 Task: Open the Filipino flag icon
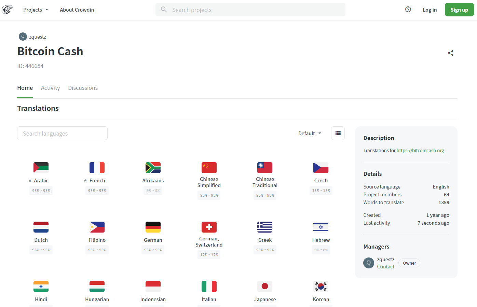(97, 227)
